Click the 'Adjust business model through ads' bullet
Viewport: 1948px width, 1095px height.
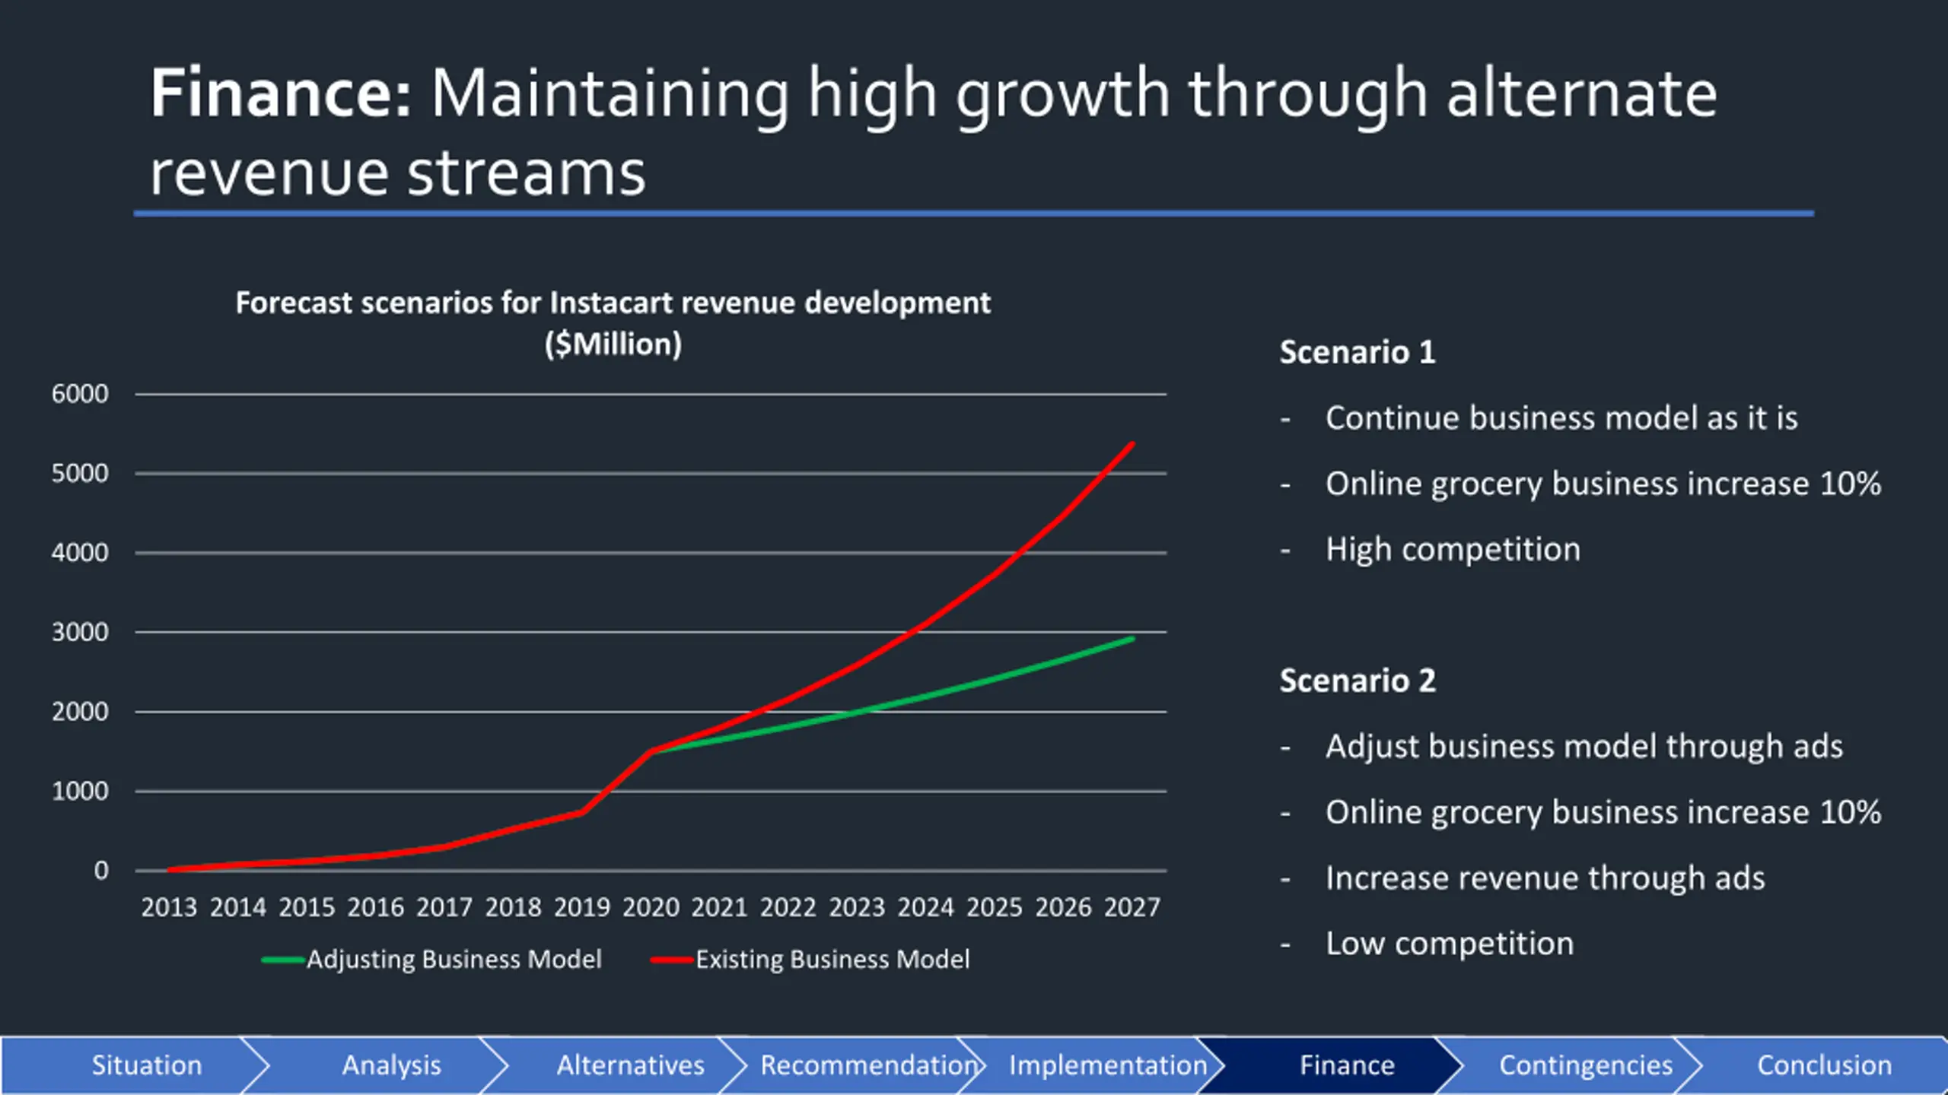point(1584,747)
